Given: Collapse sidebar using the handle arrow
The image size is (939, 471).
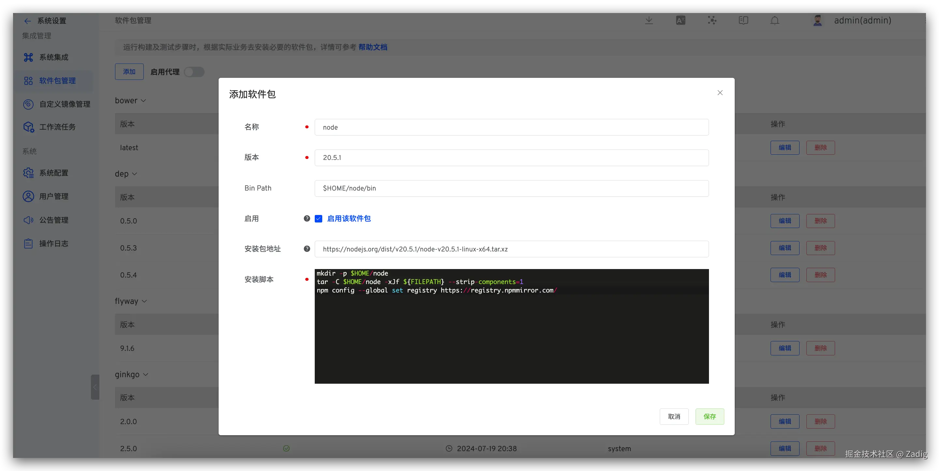Looking at the screenshot, I should click(x=95, y=387).
